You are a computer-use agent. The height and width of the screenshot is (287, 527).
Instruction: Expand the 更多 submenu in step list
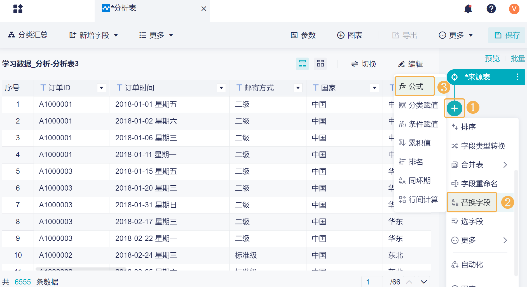480,240
